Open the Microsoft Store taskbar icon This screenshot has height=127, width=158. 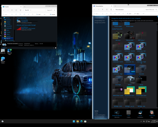[x=85, y=121]
